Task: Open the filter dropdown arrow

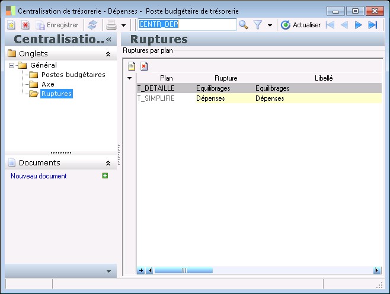Action: (270, 25)
